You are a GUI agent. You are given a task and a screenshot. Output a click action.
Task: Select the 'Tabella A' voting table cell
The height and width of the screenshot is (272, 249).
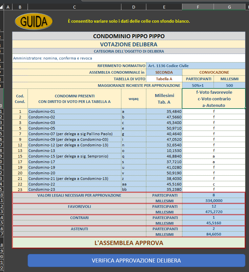coord(164,79)
